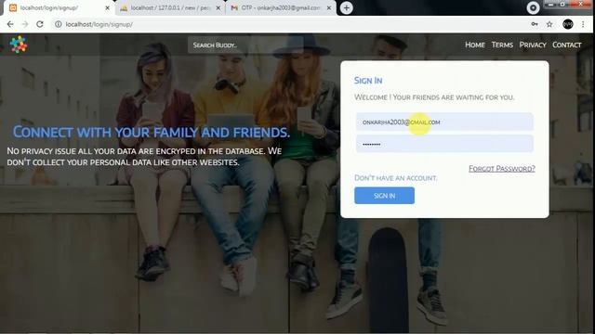Click the Forgot Password link
This screenshot has height=334, width=595.
coord(502,169)
